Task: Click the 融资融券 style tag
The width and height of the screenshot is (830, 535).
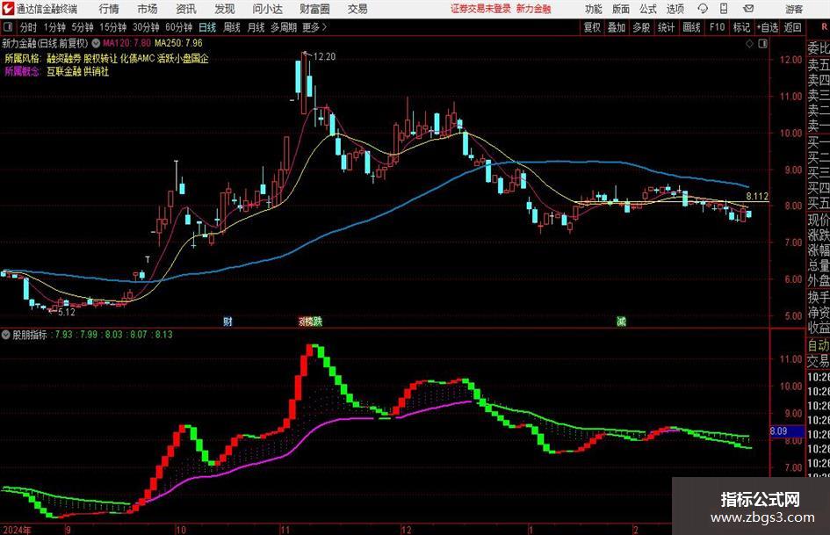Action: coord(63,58)
